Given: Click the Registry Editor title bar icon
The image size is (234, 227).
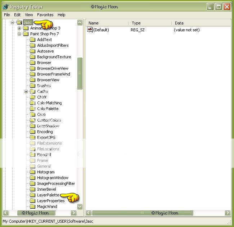Looking at the screenshot, I should tap(5, 6).
